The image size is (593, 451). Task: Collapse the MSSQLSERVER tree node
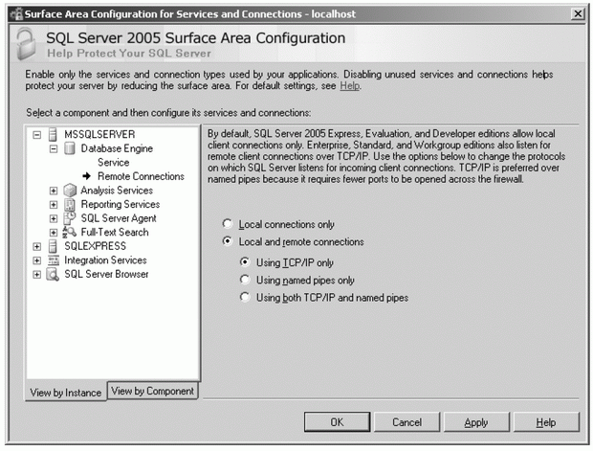coord(38,135)
